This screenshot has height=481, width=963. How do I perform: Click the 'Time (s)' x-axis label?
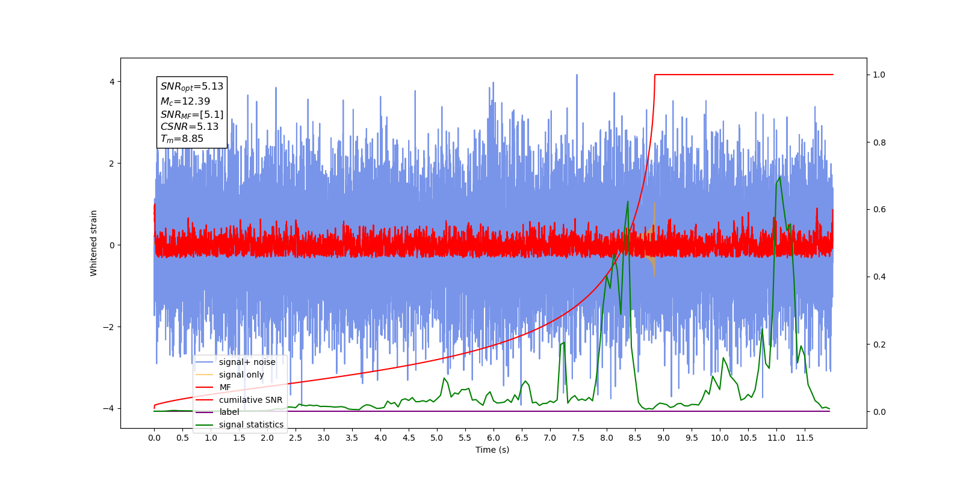point(492,450)
